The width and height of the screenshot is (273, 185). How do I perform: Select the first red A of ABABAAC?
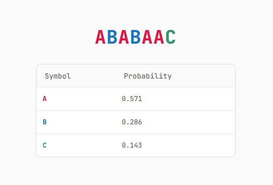click(x=101, y=37)
